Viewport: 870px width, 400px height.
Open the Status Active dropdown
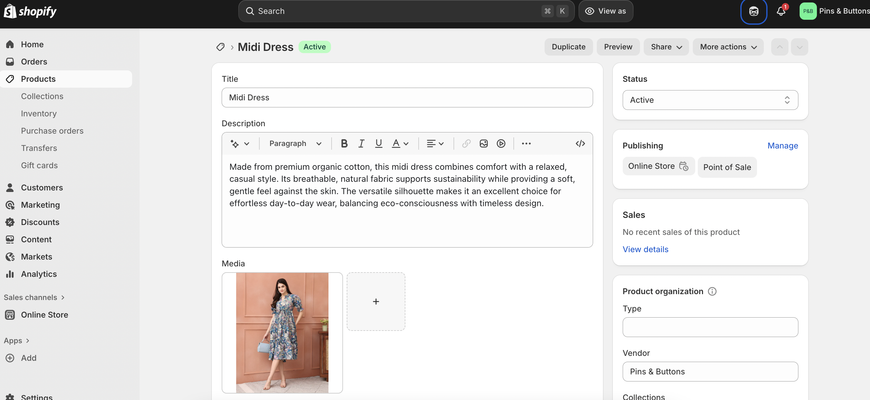[x=710, y=100]
